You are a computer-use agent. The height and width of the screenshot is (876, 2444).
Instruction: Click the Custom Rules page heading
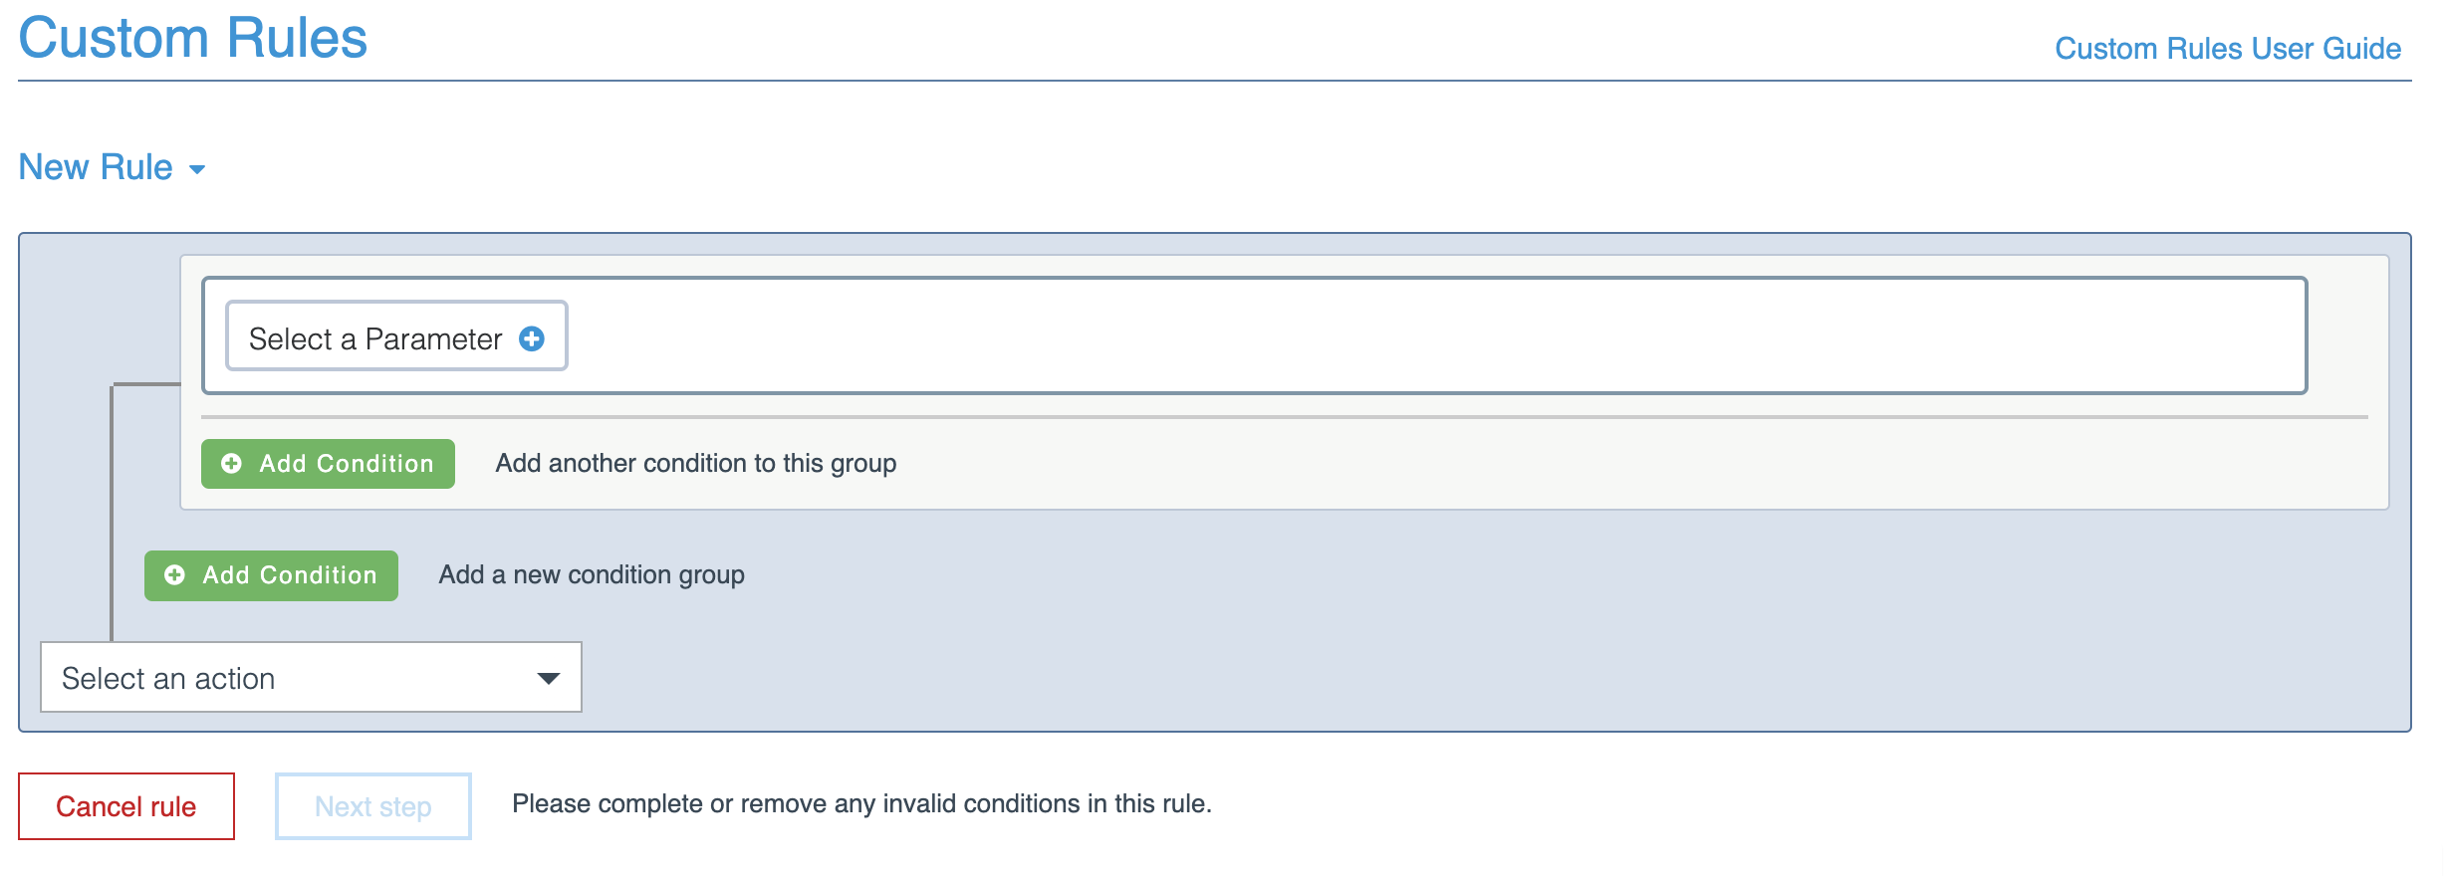tap(193, 38)
